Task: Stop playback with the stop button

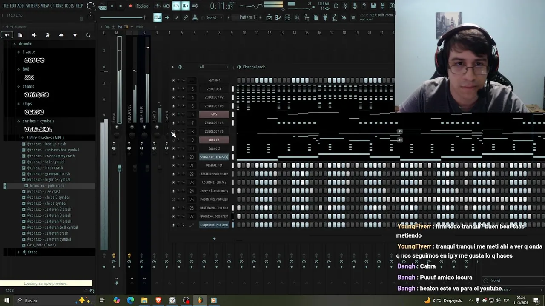Action: (x=120, y=6)
